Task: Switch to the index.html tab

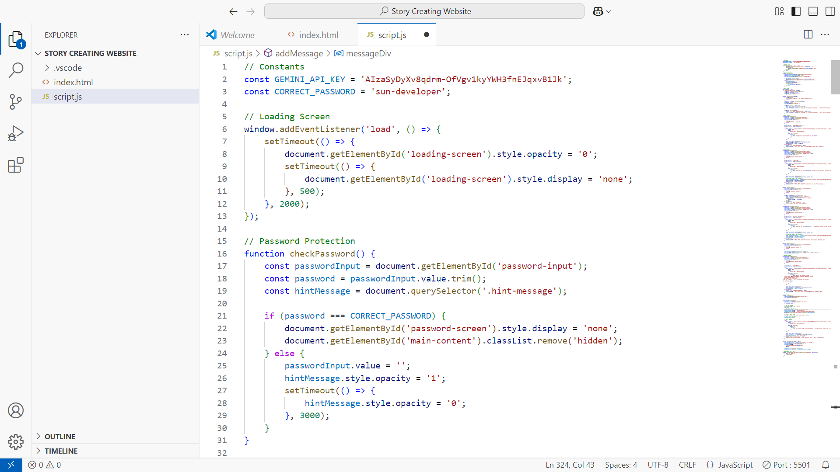Action: pyautogui.click(x=318, y=35)
